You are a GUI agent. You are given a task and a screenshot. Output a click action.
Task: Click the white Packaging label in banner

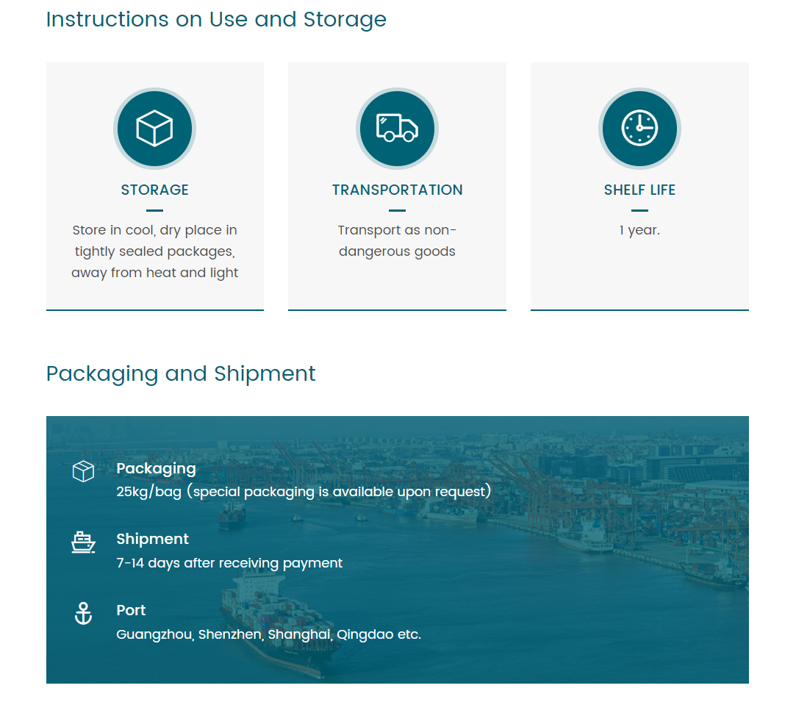point(156,468)
